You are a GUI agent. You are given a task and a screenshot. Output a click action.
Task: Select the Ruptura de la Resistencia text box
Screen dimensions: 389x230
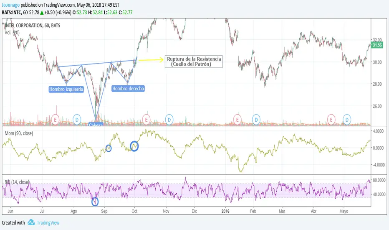point(194,61)
